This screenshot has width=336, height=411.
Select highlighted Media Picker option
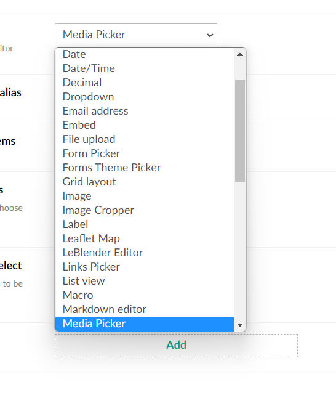click(x=145, y=324)
